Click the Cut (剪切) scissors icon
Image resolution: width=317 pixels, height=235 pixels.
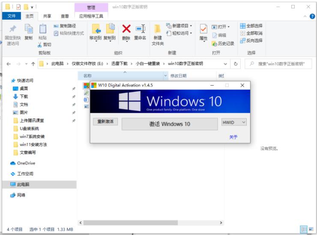(45, 45)
